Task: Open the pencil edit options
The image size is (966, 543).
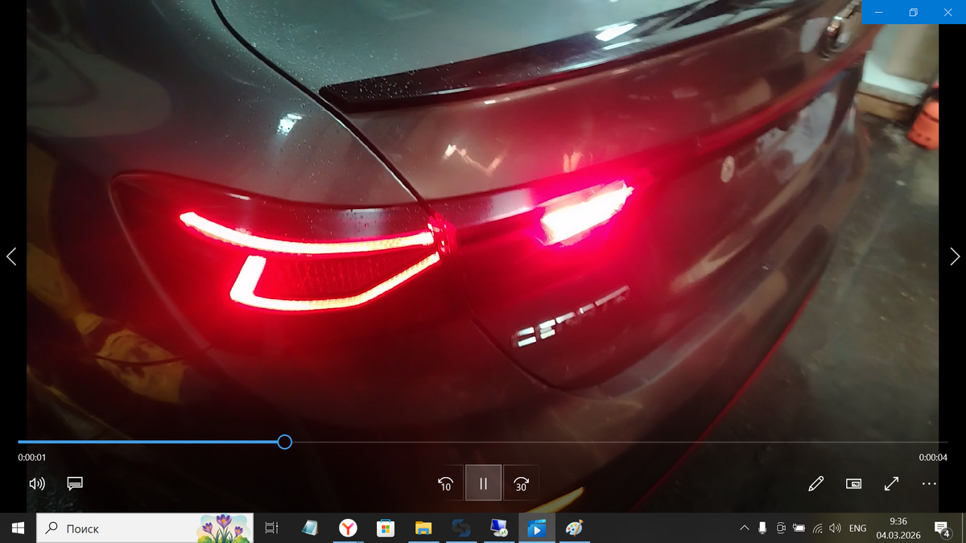Action: tap(815, 483)
